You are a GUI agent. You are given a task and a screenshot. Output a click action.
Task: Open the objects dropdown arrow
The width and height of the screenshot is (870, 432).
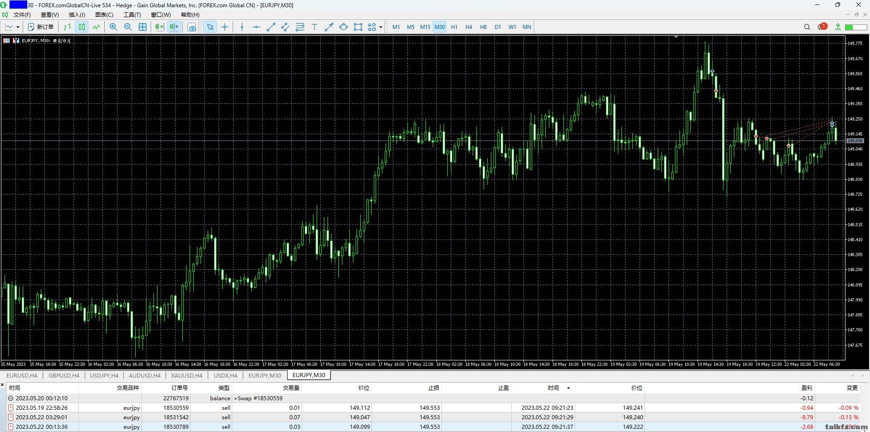(381, 27)
